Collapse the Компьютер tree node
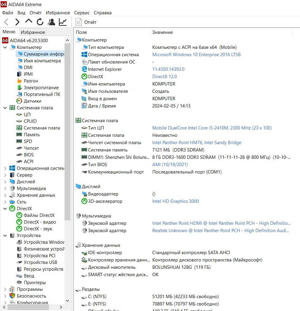The height and width of the screenshot is (311, 300). click(5, 47)
